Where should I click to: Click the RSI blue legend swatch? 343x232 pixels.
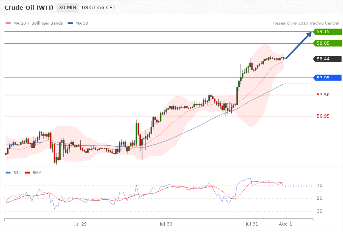pos(8,173)
